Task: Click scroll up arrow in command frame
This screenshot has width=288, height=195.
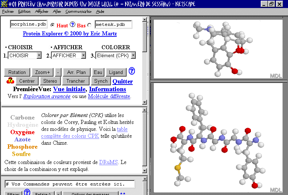Action: 145,179
